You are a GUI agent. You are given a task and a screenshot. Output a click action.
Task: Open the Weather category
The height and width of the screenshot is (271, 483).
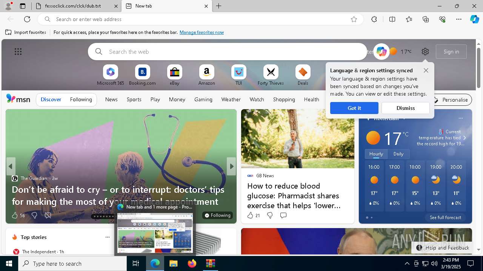[x=231, y=99]
